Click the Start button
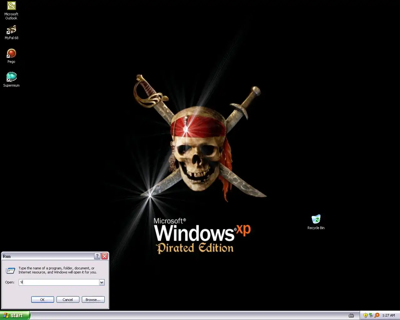Screen dimensions: 400x320 point(15,315)
